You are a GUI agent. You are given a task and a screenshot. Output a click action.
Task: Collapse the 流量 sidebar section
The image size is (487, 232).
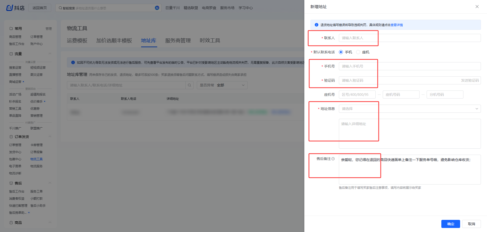coord(50,54)
